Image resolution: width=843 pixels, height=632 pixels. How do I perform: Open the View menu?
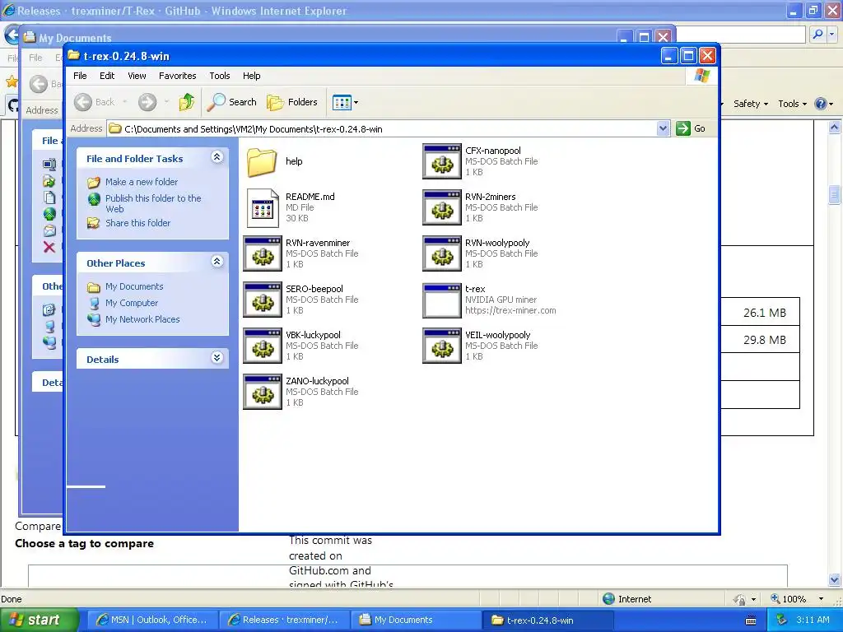(137, 76)
